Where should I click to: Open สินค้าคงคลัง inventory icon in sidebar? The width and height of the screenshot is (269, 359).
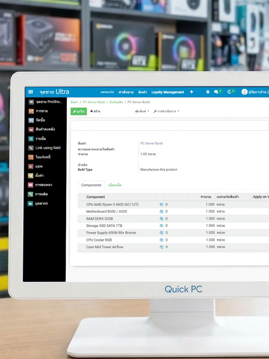pos(31,130)
